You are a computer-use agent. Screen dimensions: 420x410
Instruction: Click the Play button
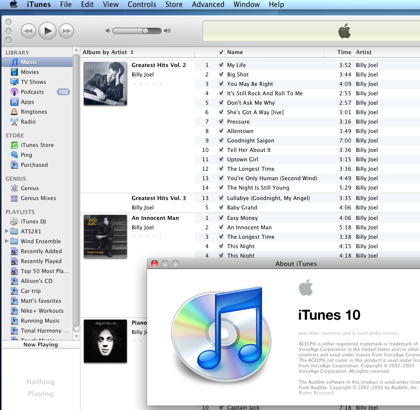[x=47, y=31]
